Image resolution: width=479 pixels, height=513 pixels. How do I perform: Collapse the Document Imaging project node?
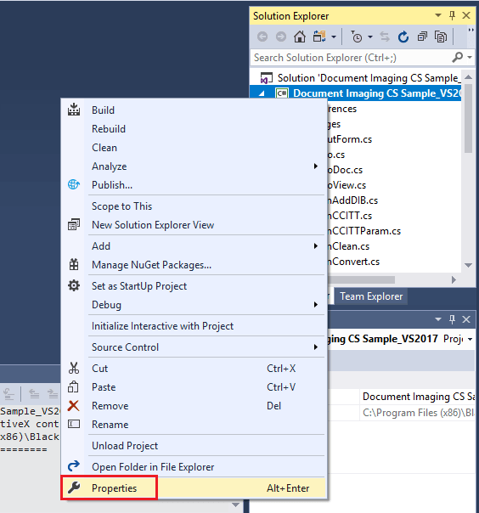(x=262, y=93)
